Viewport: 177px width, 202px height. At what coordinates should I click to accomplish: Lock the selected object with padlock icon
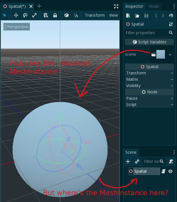[55, 15]
